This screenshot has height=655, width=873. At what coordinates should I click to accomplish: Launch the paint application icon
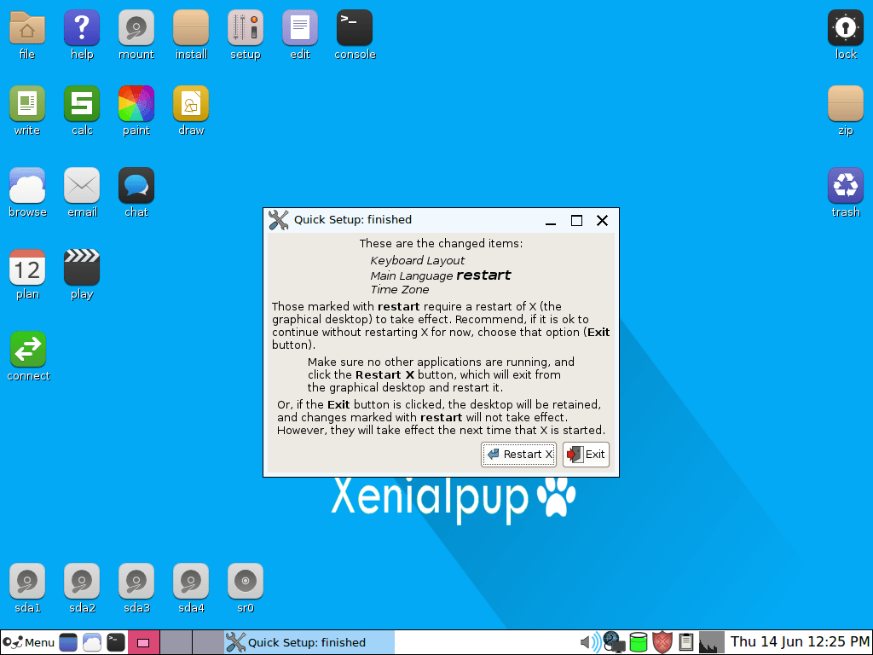(x=136, y=103)
